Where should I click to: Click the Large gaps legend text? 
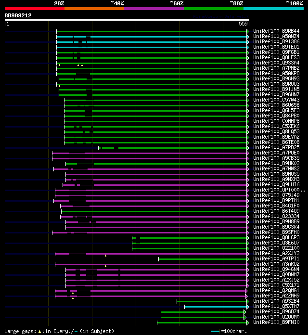pyautogui.click(x=20, y=331)
